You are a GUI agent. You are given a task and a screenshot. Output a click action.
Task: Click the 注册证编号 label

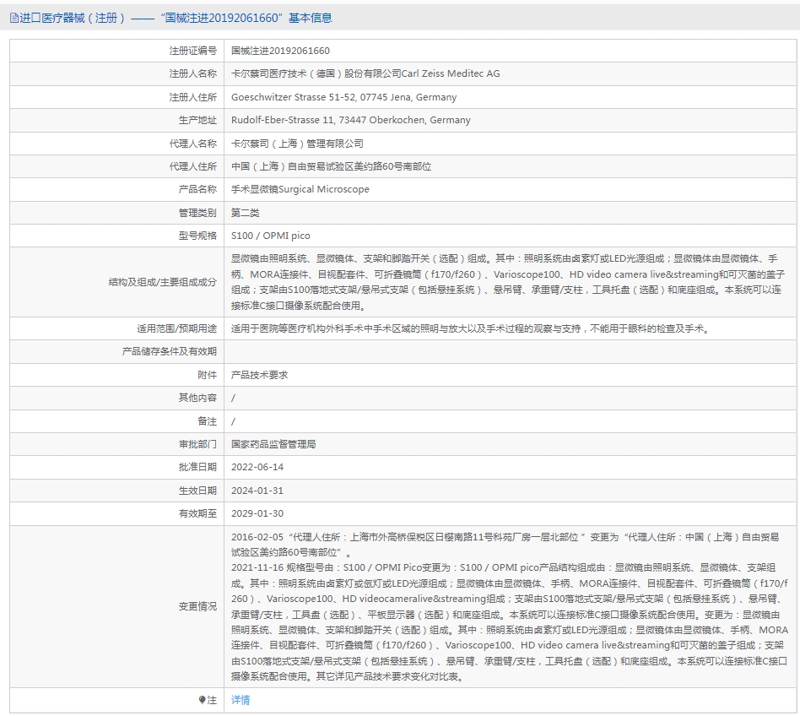[193, 51]
